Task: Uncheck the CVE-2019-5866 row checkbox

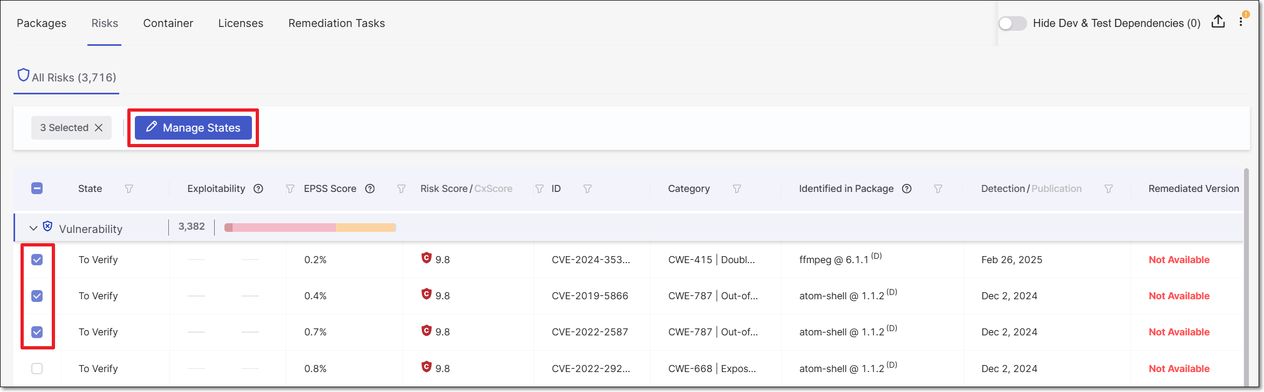Action: [37, 296]
